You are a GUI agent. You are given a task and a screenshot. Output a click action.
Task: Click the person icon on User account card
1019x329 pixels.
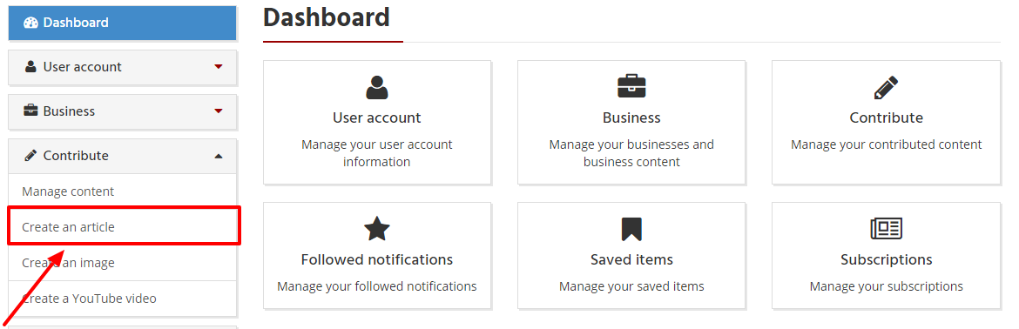tap(376, 87)
